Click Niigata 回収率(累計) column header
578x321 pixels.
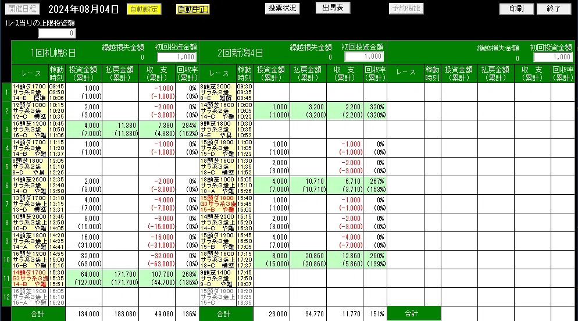375,73
